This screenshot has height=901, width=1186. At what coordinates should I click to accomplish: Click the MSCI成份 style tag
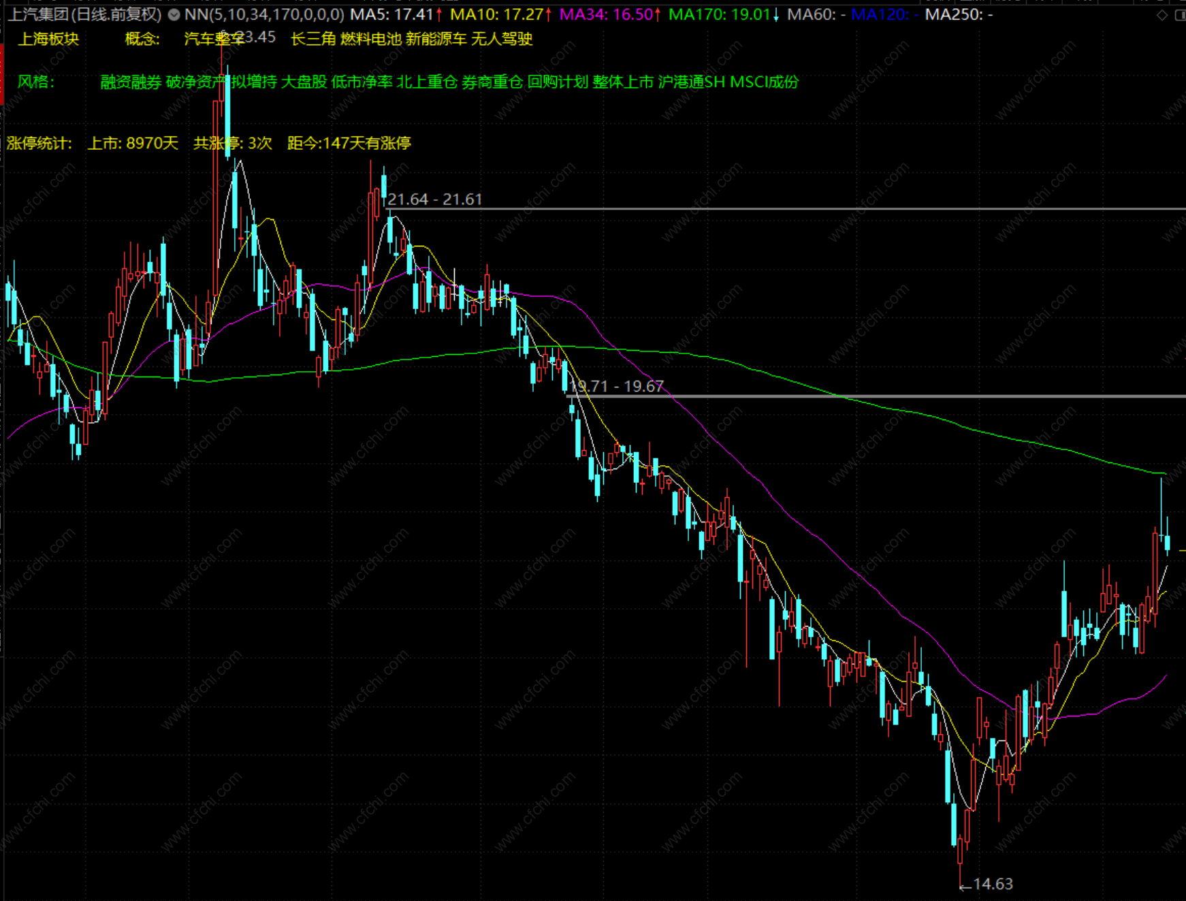(765, 82)
